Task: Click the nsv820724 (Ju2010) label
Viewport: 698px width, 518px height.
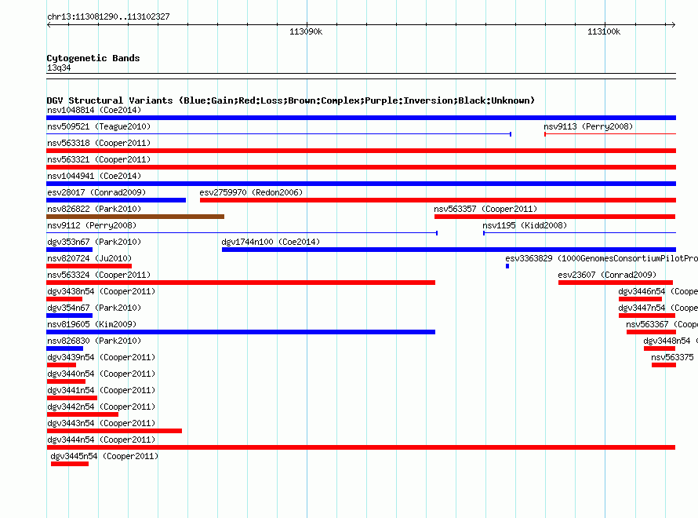Action: pyautogui.click(x=89, y=258)
